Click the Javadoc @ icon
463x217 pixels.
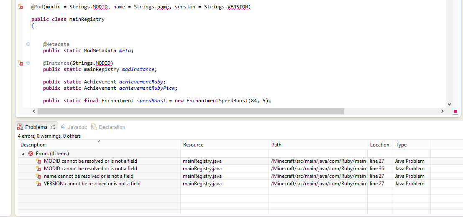pyautogui.click(x=63, y=127)
